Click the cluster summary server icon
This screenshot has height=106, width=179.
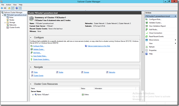31,19
